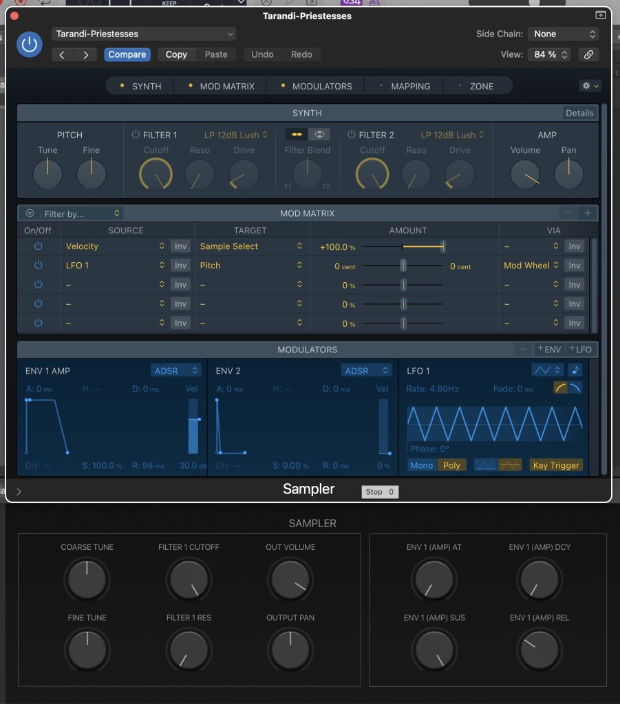
Task: Select the parallel filter routing icon
Action: [319, 135]
